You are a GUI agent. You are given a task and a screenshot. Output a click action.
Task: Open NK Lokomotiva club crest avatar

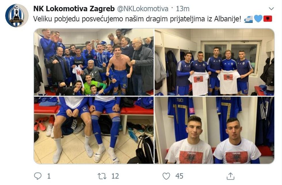[17, 16]
